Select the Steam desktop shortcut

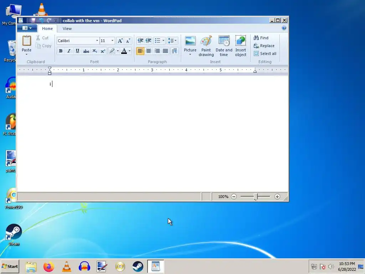[14, 235]
